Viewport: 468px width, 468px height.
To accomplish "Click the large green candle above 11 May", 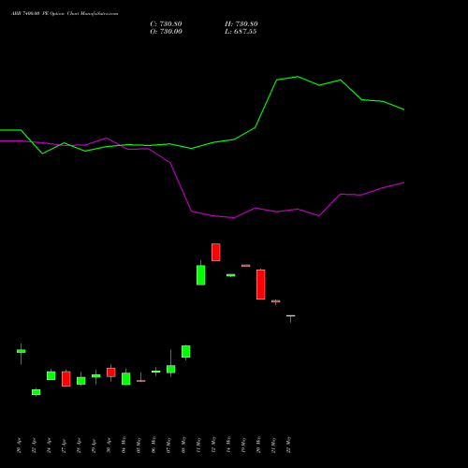I will (201, 275).
